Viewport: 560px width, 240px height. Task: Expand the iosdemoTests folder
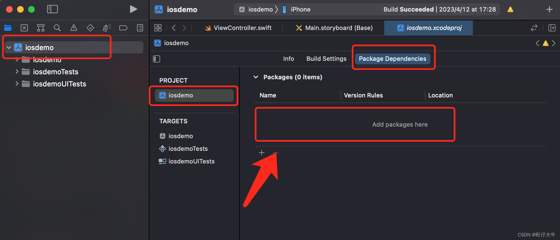(x=17, y=72)
